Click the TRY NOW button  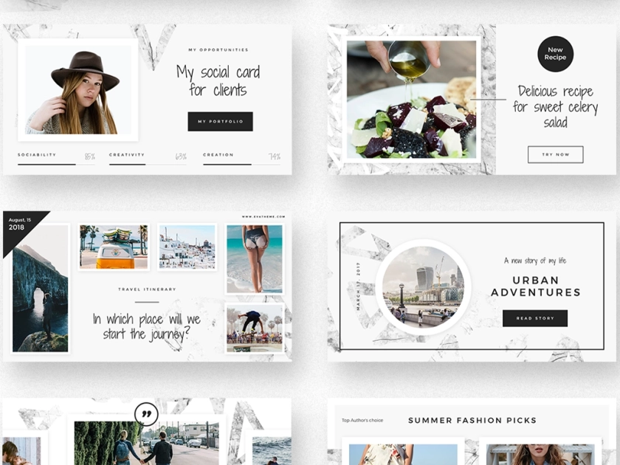coord(555,154)
